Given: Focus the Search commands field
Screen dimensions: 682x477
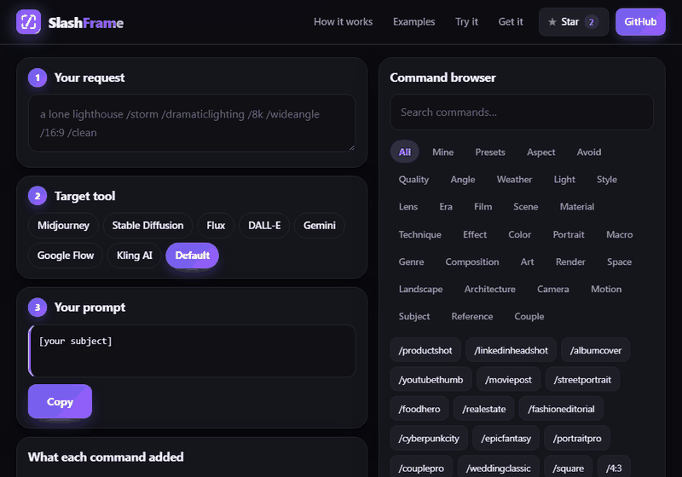Looking at the screenshot, I should [522, 112].
